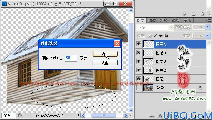Click the canvas scroll down arrow
Image resolution: width=213 pixels, height=120 pixels.
[131, 110]
